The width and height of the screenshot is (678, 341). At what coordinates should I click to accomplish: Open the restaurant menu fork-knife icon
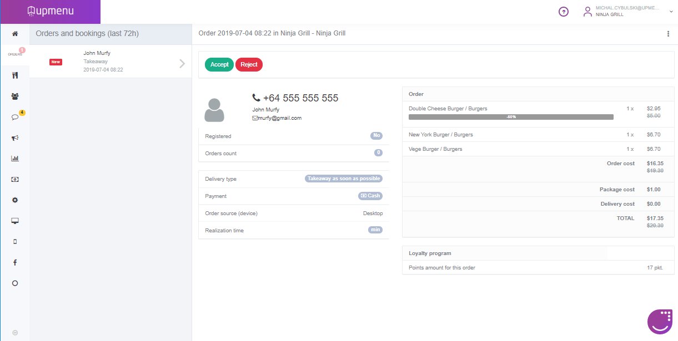click(x=15, y=75)
